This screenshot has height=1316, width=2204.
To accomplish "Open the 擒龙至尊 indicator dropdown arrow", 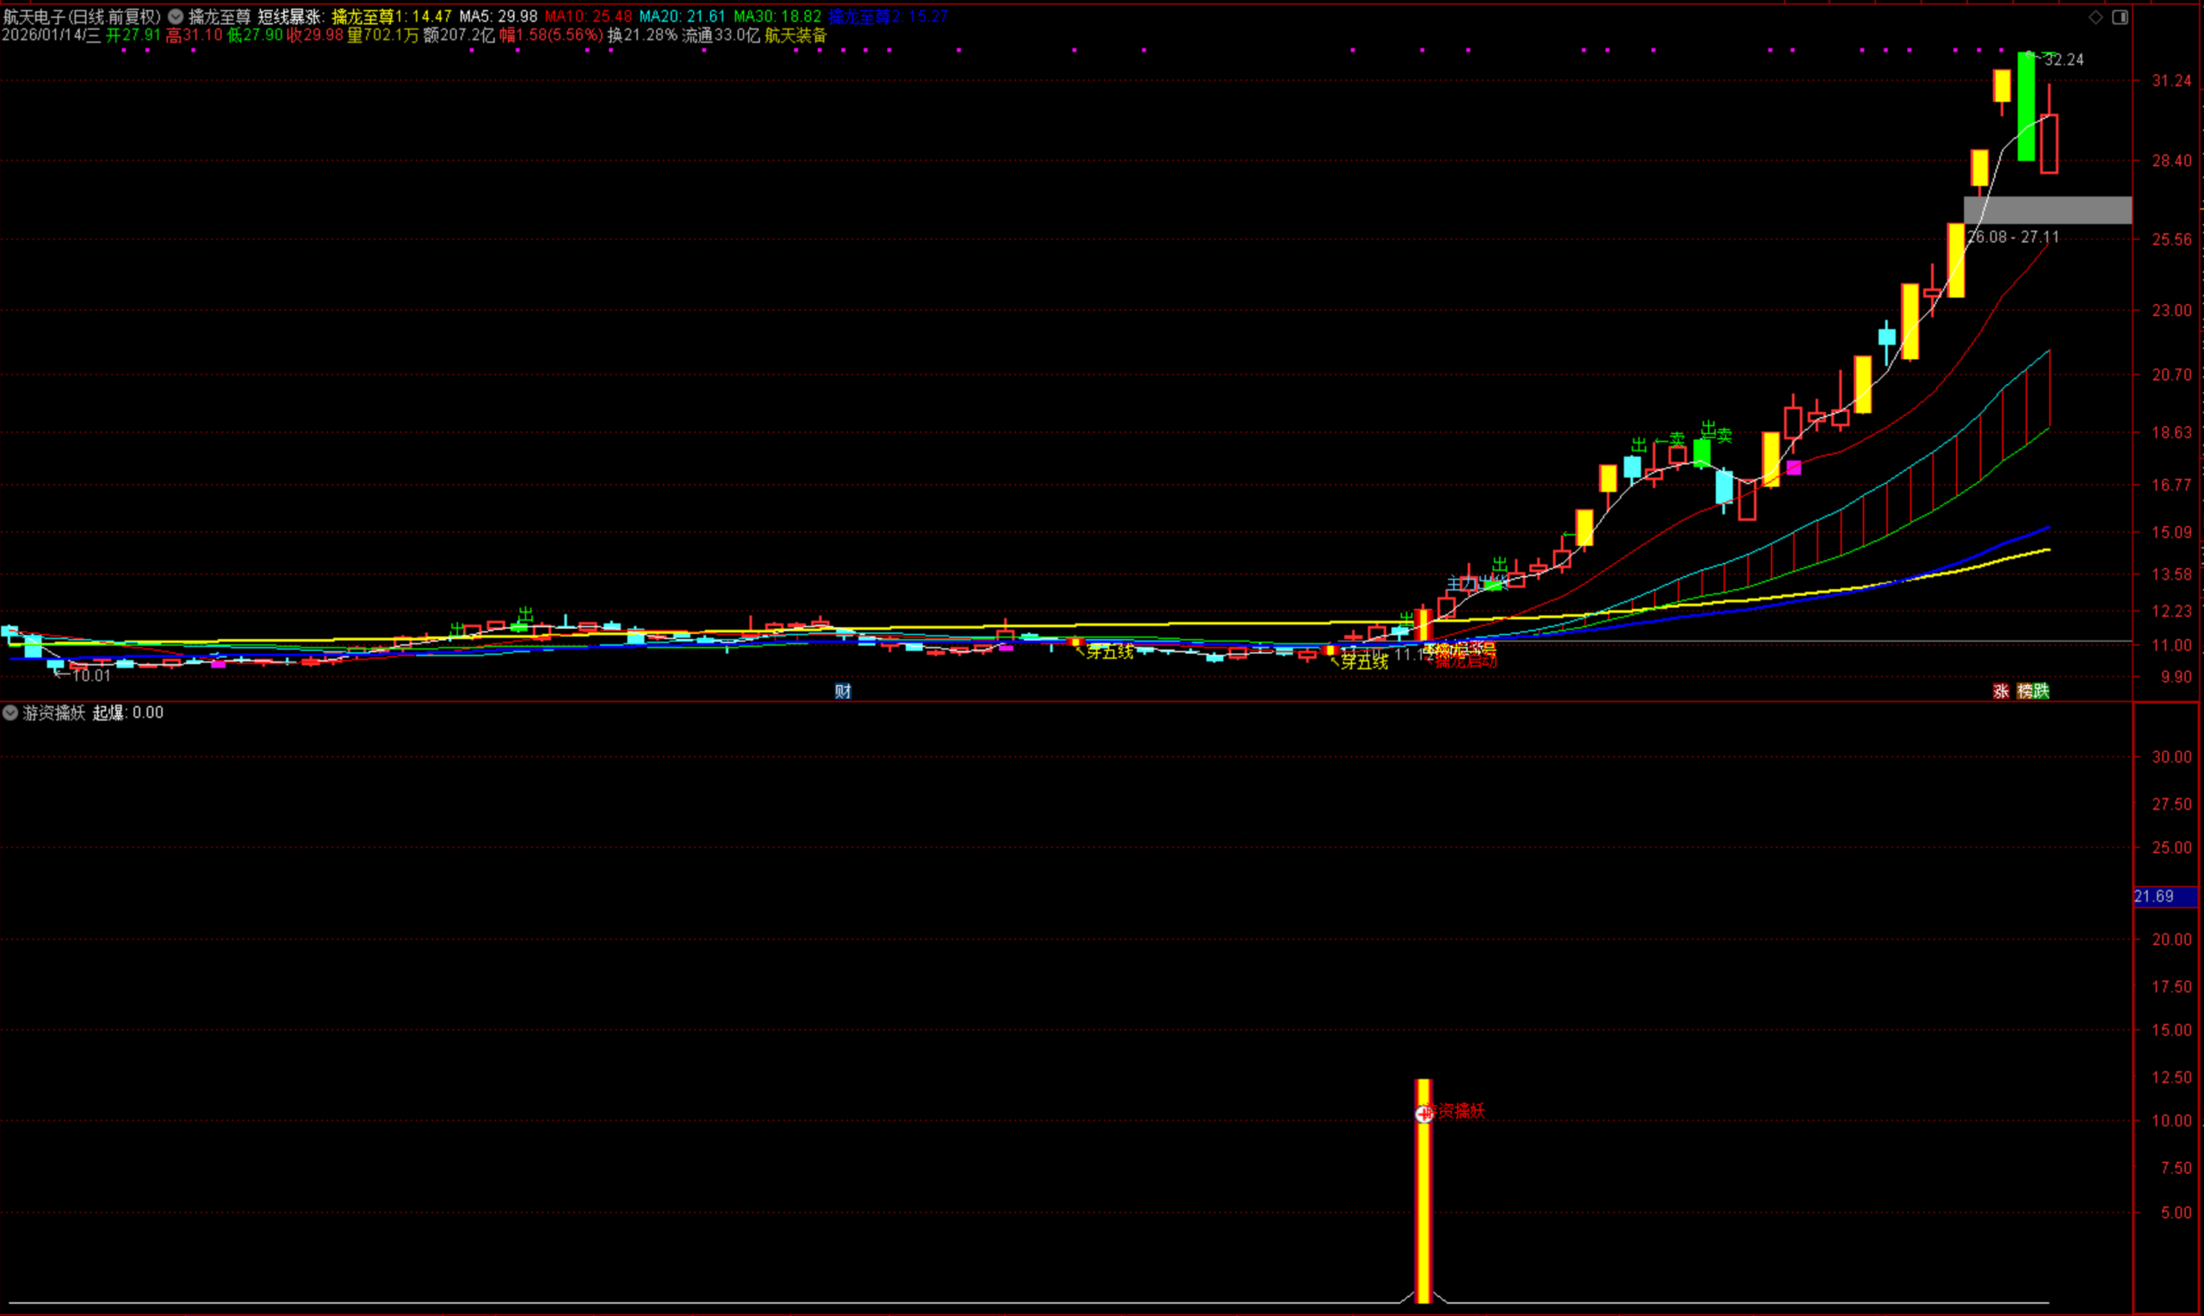I will (x=176, y=16).
